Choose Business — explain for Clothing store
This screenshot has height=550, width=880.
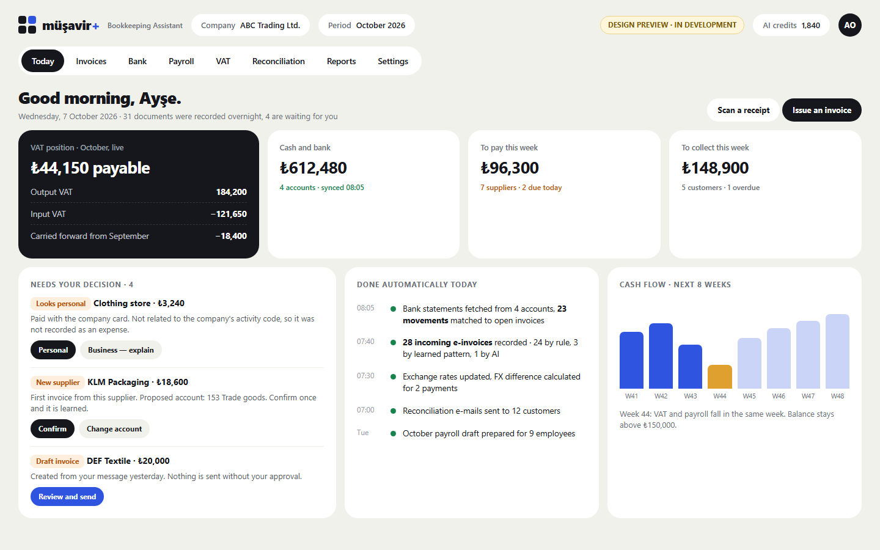(121, 350)
